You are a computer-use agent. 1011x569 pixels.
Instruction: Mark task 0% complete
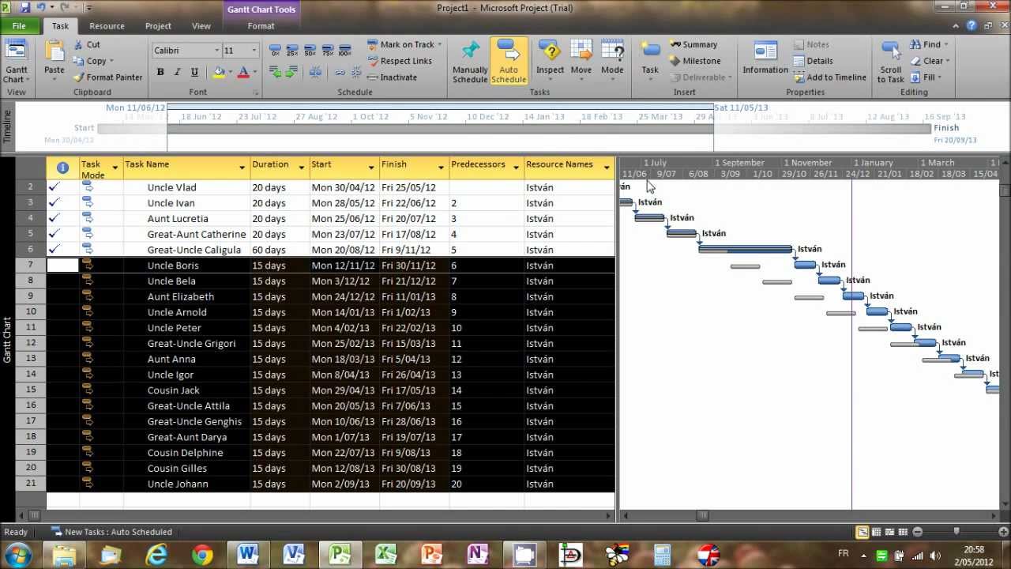coord(275,50)
